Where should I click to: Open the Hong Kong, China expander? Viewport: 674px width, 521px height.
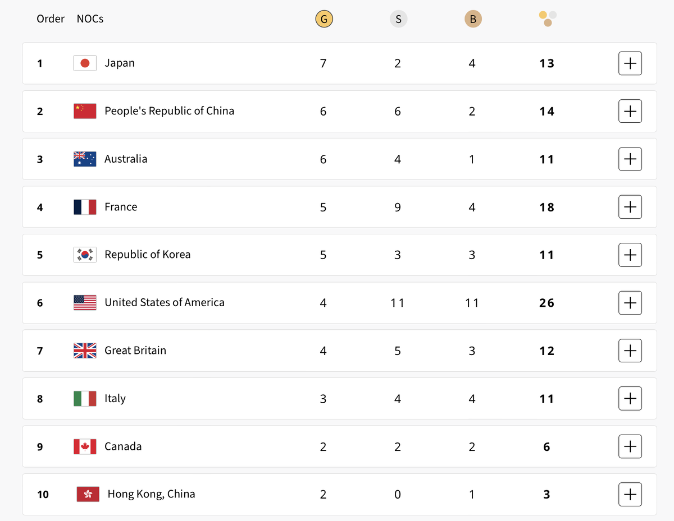pos(630,495)
